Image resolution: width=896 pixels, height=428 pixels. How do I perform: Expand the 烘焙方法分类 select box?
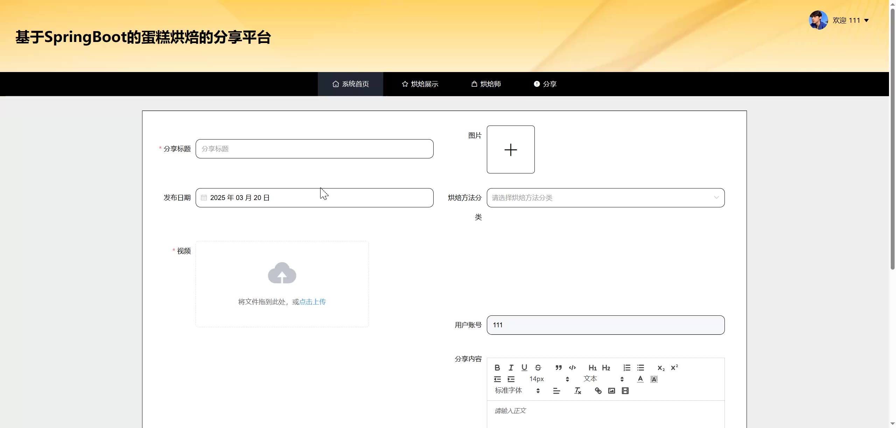point(605,198)
